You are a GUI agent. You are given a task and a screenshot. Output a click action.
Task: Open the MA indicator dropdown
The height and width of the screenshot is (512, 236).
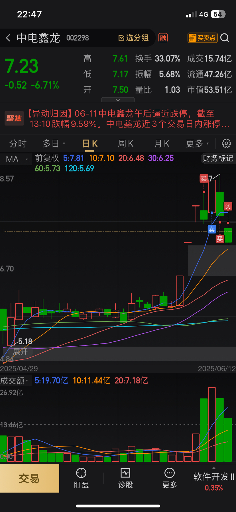tap(16, 159)
